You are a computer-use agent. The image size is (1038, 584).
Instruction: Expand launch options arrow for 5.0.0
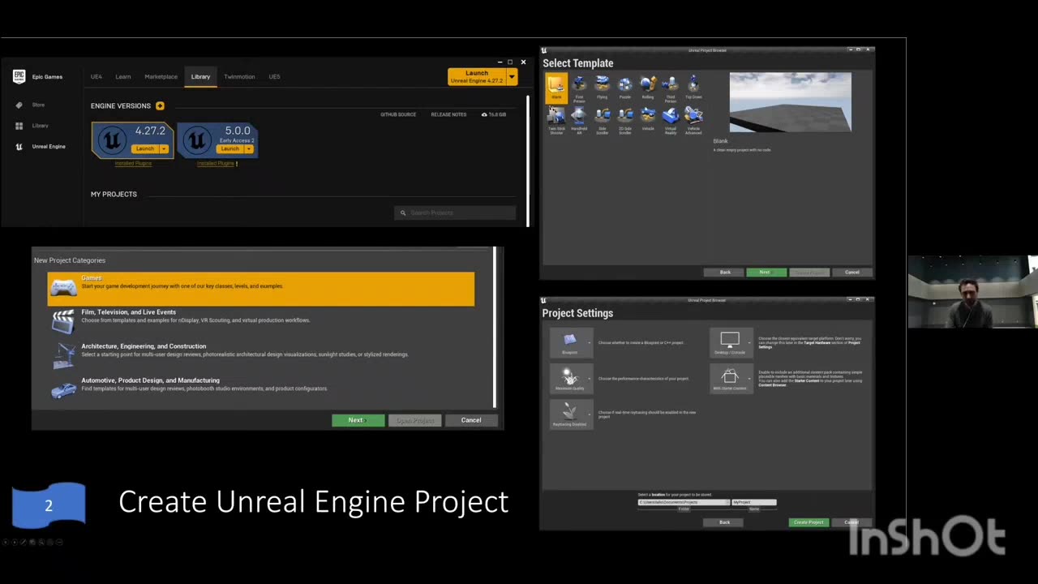[x=249, y=148]
